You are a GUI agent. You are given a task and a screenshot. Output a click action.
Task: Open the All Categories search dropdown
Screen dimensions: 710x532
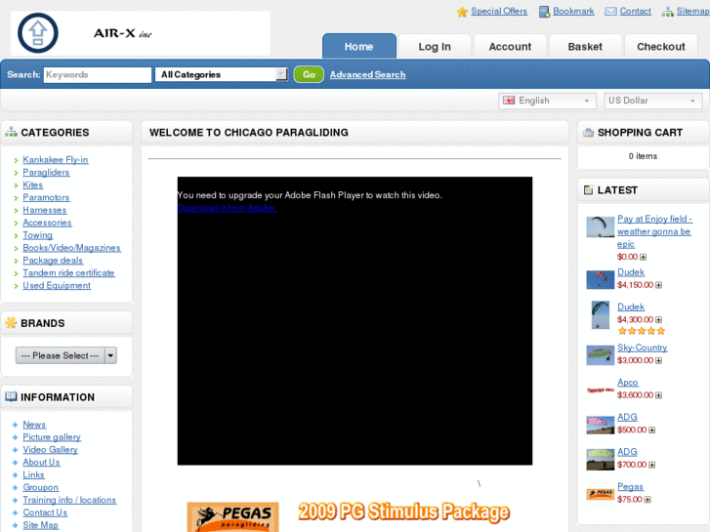pyautogui.click(x=222, y=75)
